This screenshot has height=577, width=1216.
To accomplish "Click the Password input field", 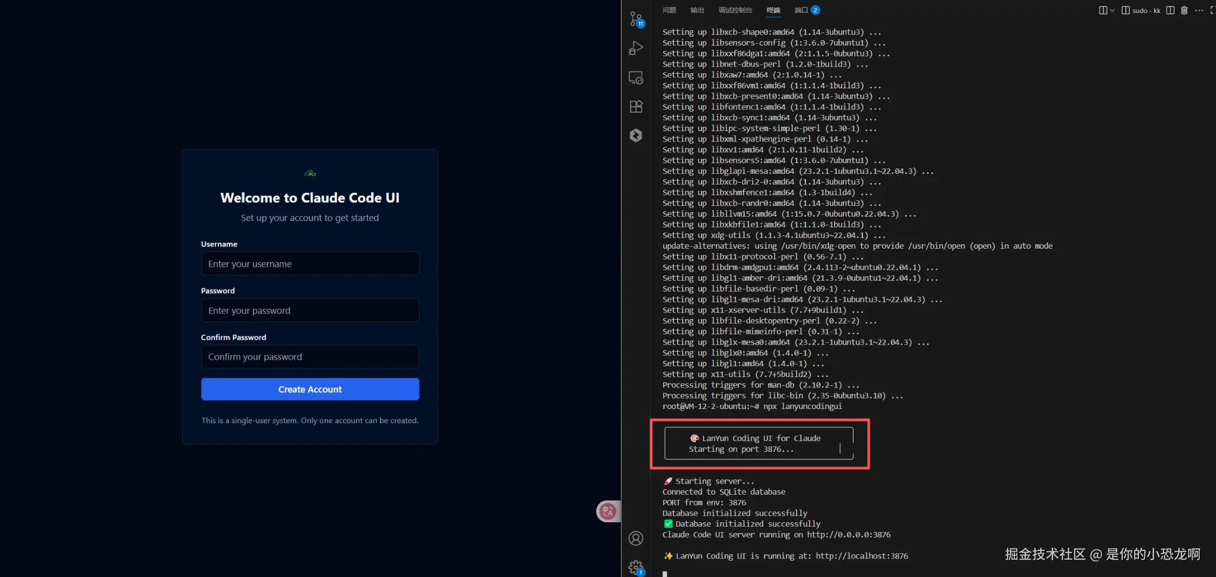I will tap(310, 310).
